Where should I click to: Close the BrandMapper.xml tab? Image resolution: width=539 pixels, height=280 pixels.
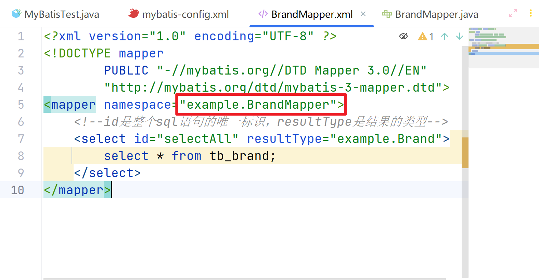[363, 14]
